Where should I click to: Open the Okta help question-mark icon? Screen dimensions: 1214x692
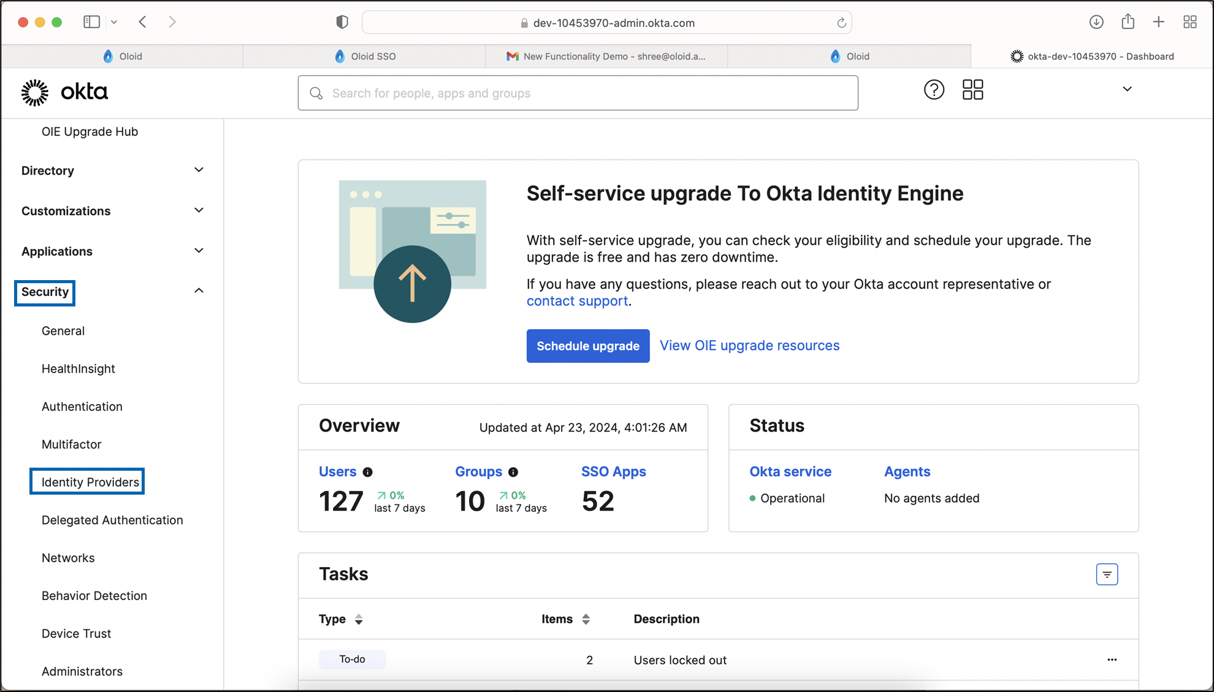[x=934, y=90]
